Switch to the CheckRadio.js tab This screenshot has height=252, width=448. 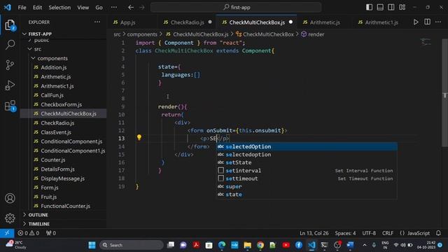187,22
